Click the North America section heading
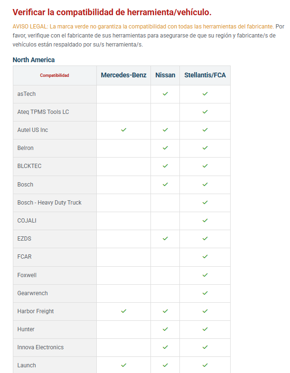290x373 pixels. 34,60
